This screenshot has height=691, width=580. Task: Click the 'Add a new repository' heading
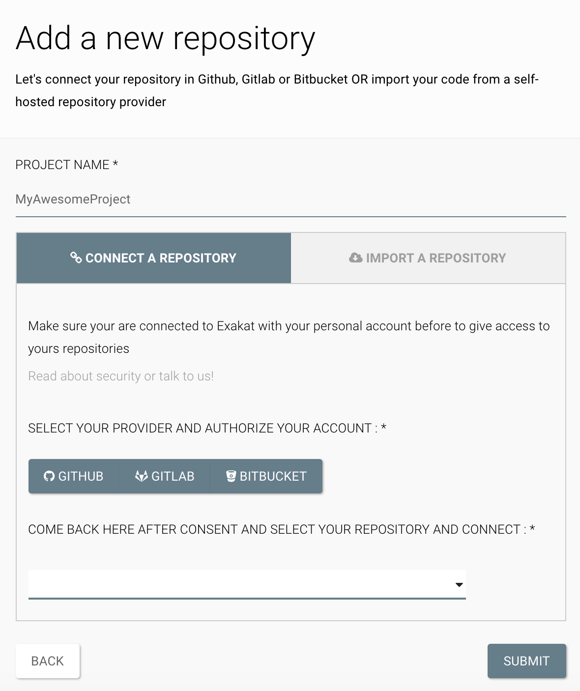165,38
